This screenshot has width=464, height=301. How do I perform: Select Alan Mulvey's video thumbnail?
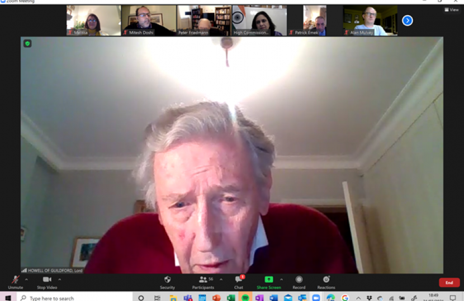click(370, 21)
